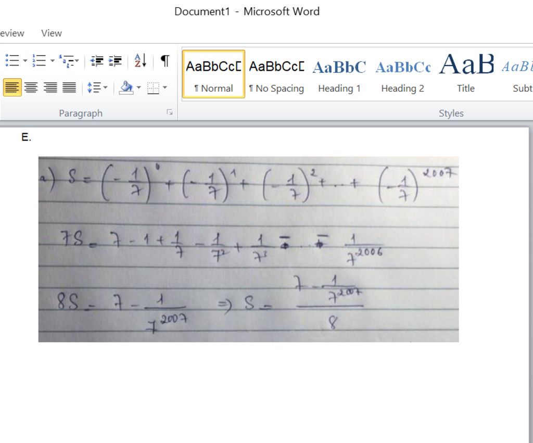Image resolution: width=533 pixels, height=443 pixels.
Task: Click the Shading paint bucket icon
Action: point(126,88)
